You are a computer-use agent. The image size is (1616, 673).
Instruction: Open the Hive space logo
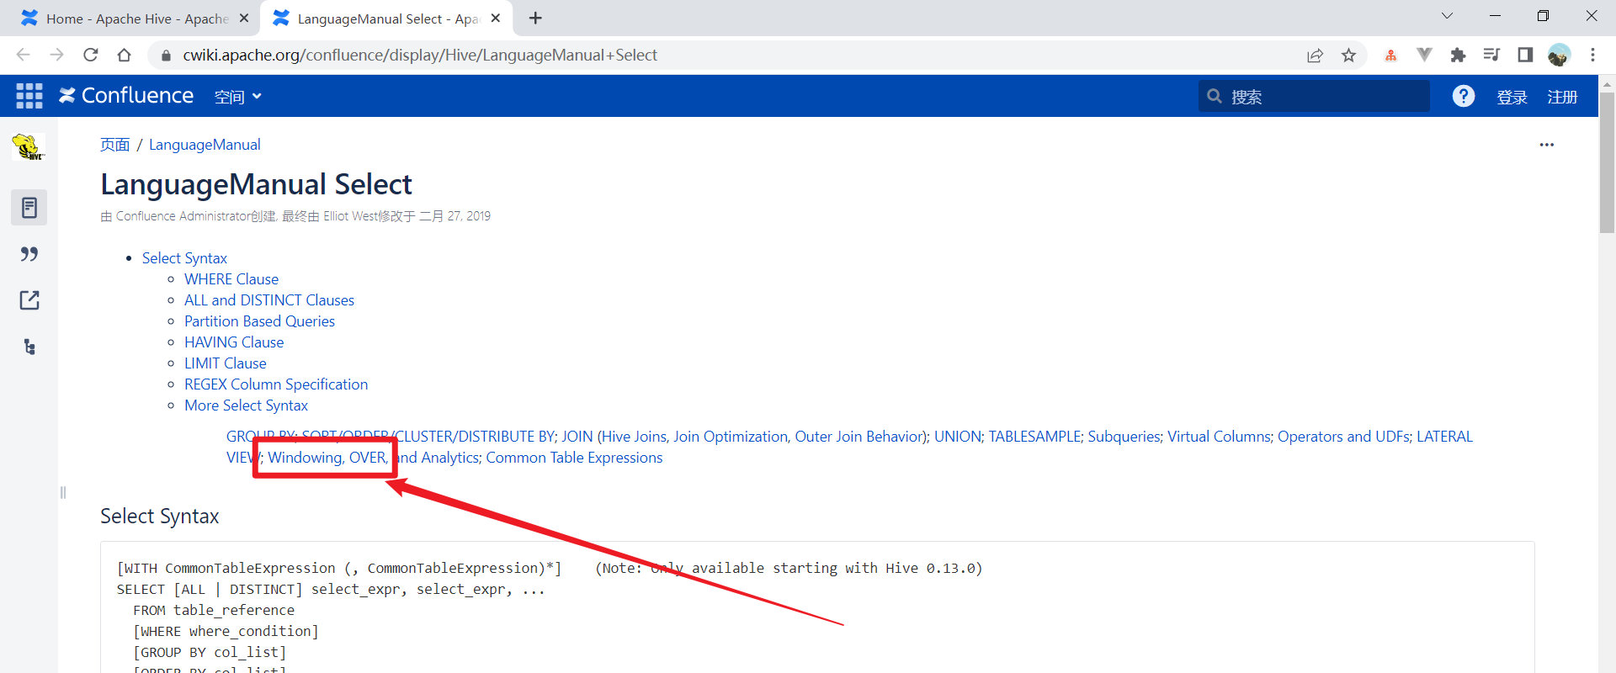(x=29, y=147)
